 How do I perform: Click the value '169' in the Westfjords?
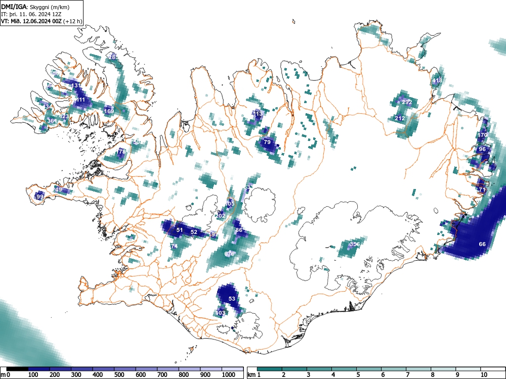point(109,111)
